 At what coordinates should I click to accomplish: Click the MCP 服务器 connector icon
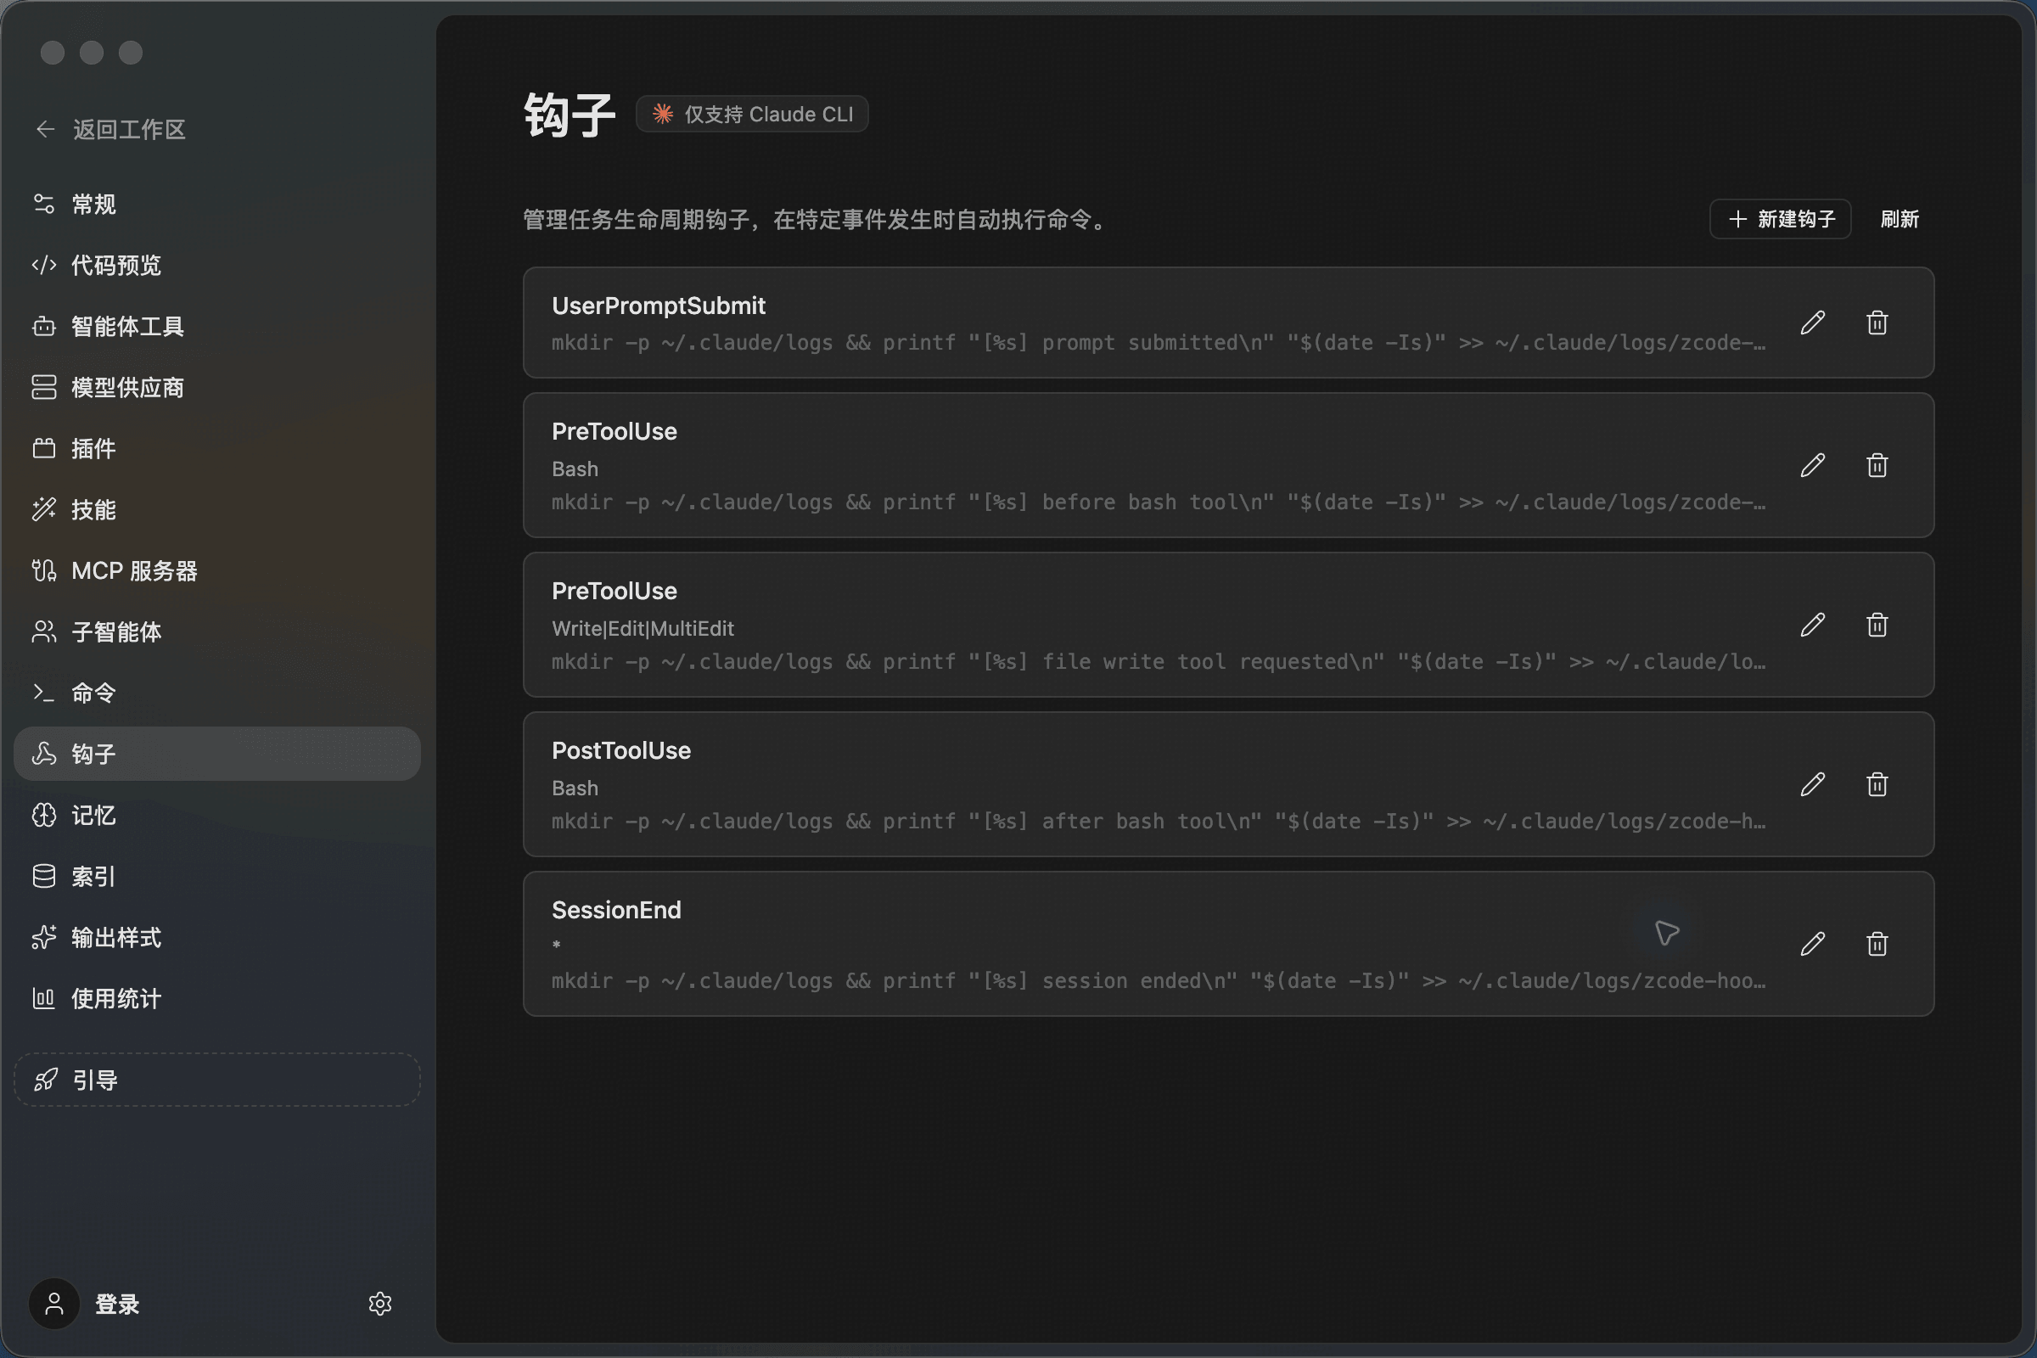(44, 570)
